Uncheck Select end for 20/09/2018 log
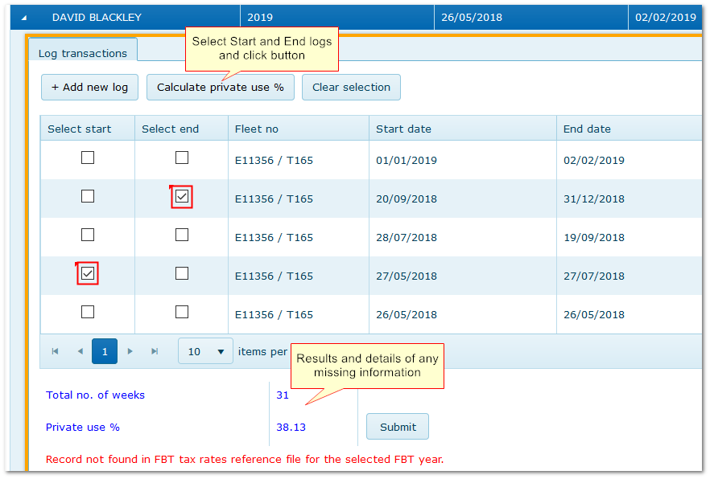710x479 pixels. tap(182, 197)
